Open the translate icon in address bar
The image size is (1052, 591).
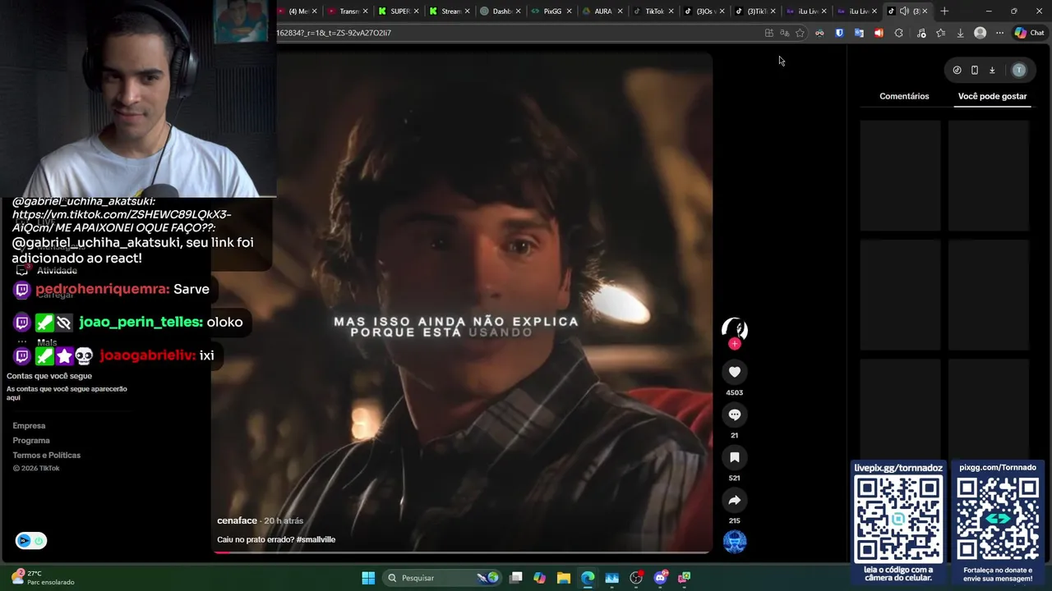pos(784,33)
